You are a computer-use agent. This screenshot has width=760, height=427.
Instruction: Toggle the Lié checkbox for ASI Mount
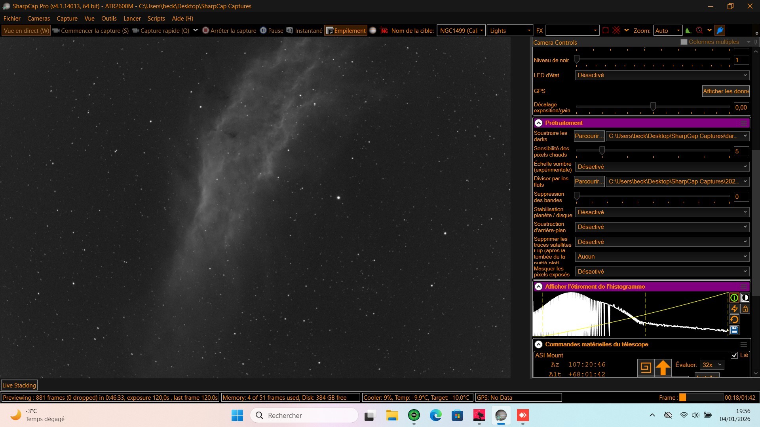click(x=734, y=355)
